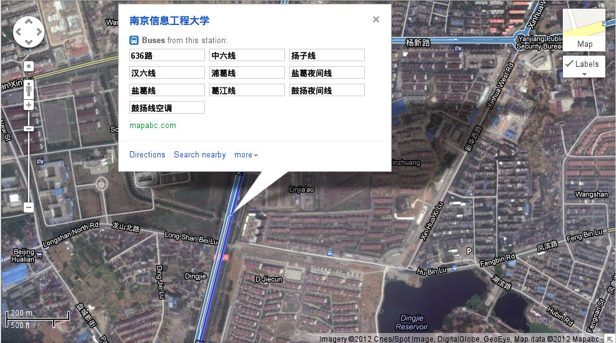
Task: Click the Ding Jie Lu road label
Action: [160, 282]
